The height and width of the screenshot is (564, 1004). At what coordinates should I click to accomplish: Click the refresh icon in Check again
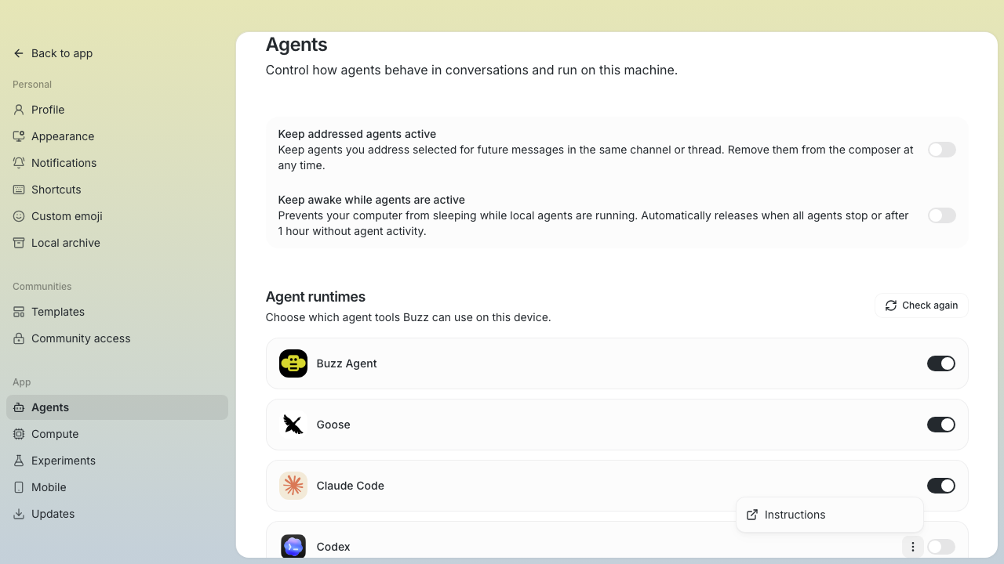(891, 305)
